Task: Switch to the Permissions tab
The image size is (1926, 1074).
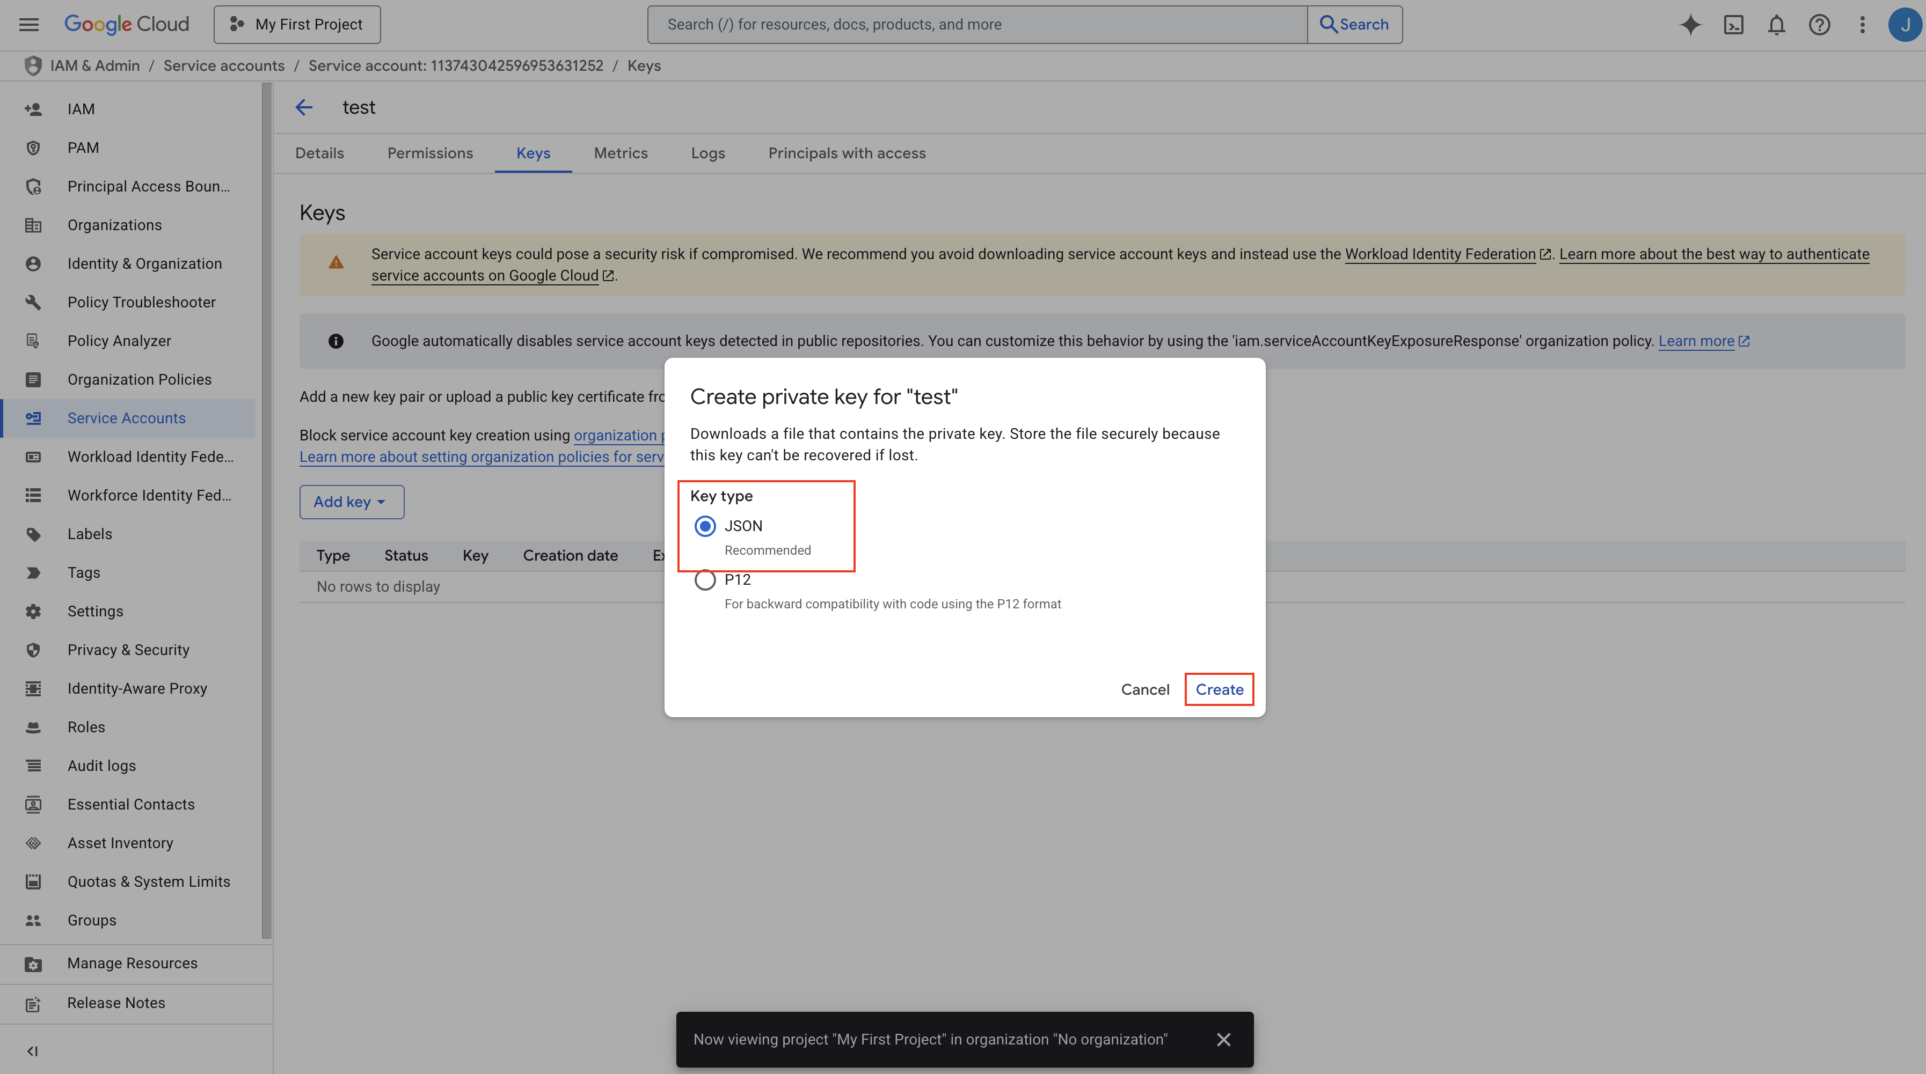Action: click(x=430, y=153)
